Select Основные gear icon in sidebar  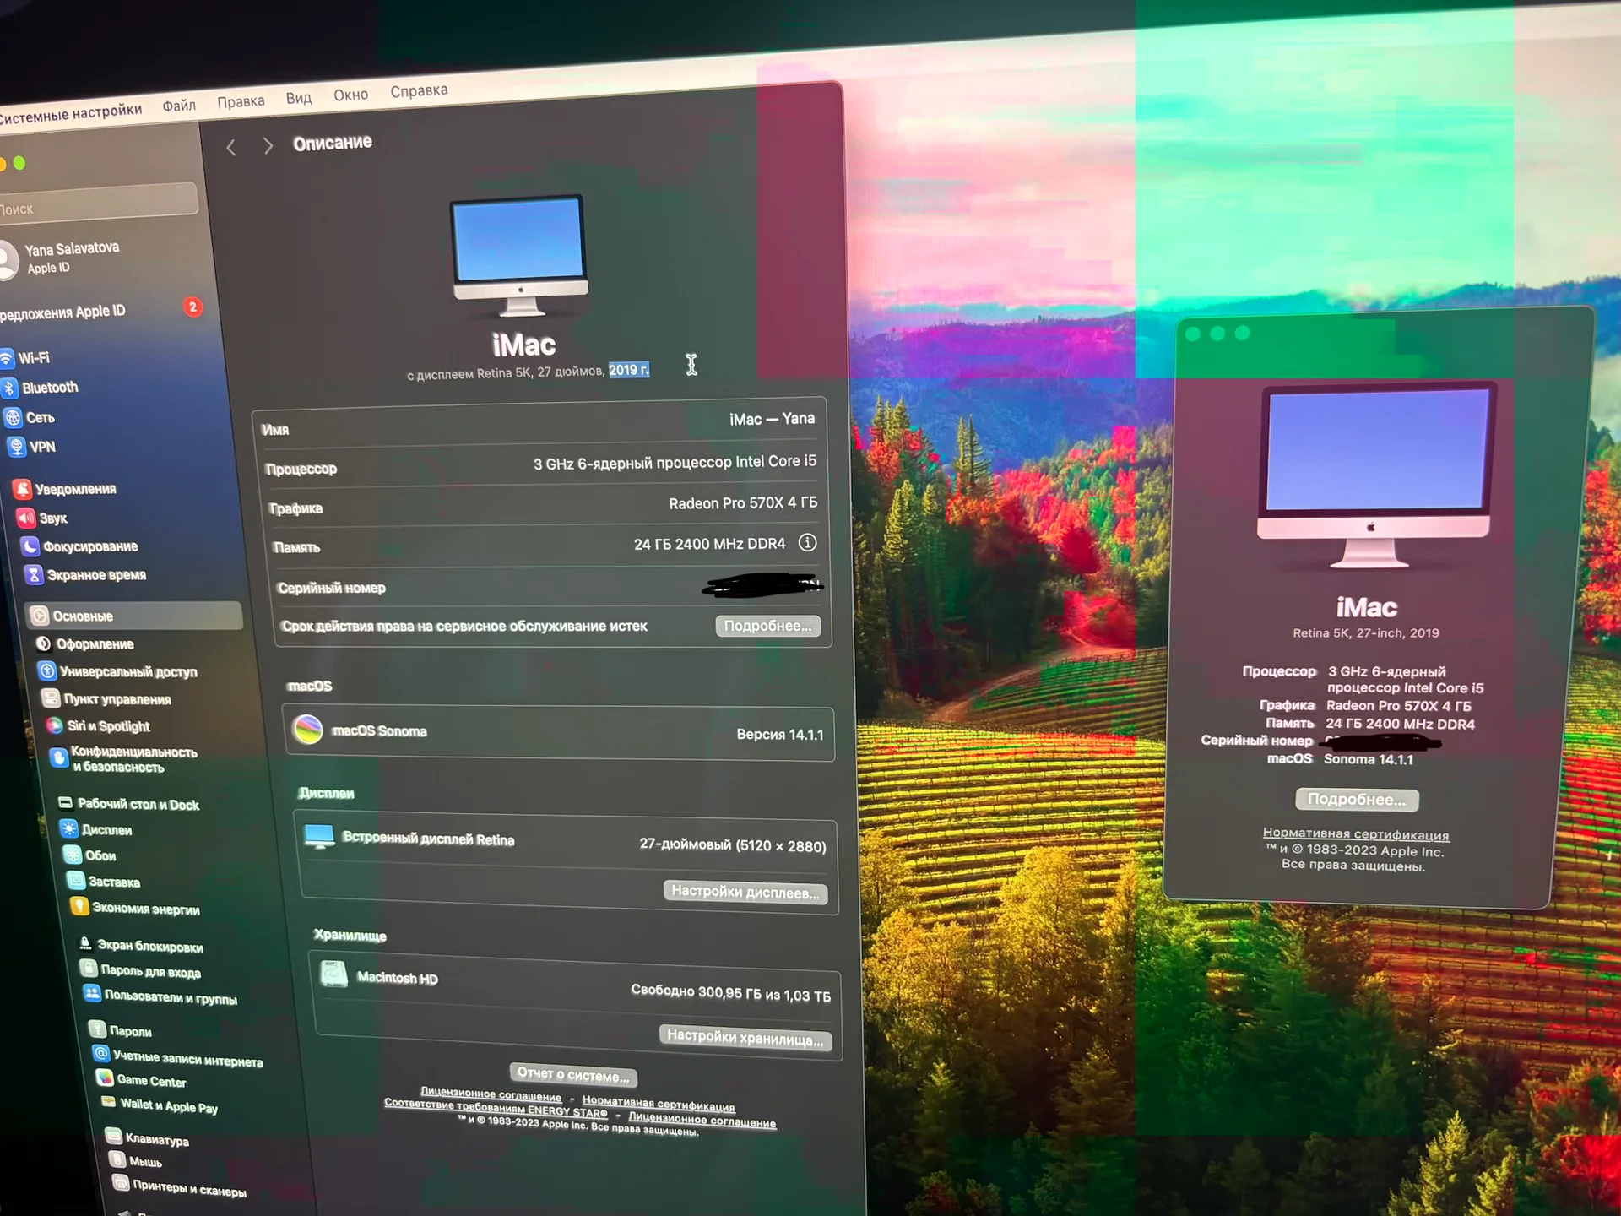click(x=40, y=616)
